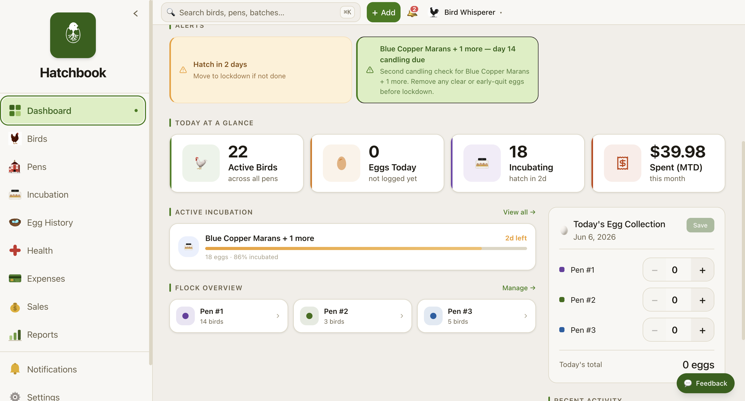The height and width of the screenshot is (401, 745).
Task: Click the Expenses credit card icon
Action: click(x=15, y=279)
